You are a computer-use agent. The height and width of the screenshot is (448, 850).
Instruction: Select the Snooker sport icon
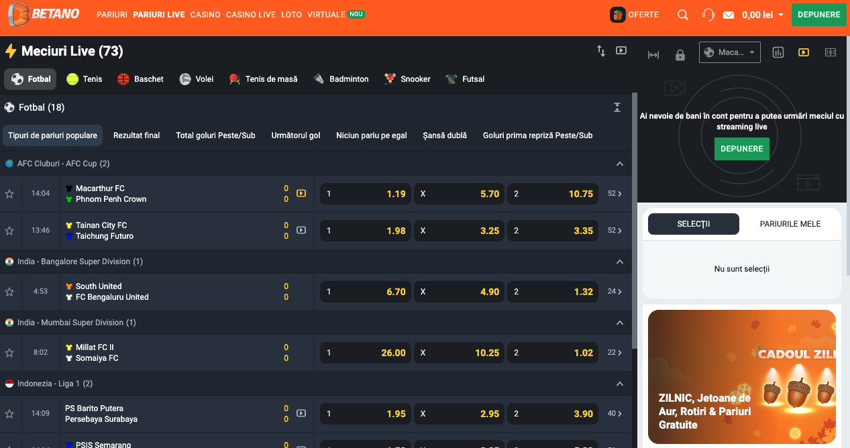click(390, 79)
